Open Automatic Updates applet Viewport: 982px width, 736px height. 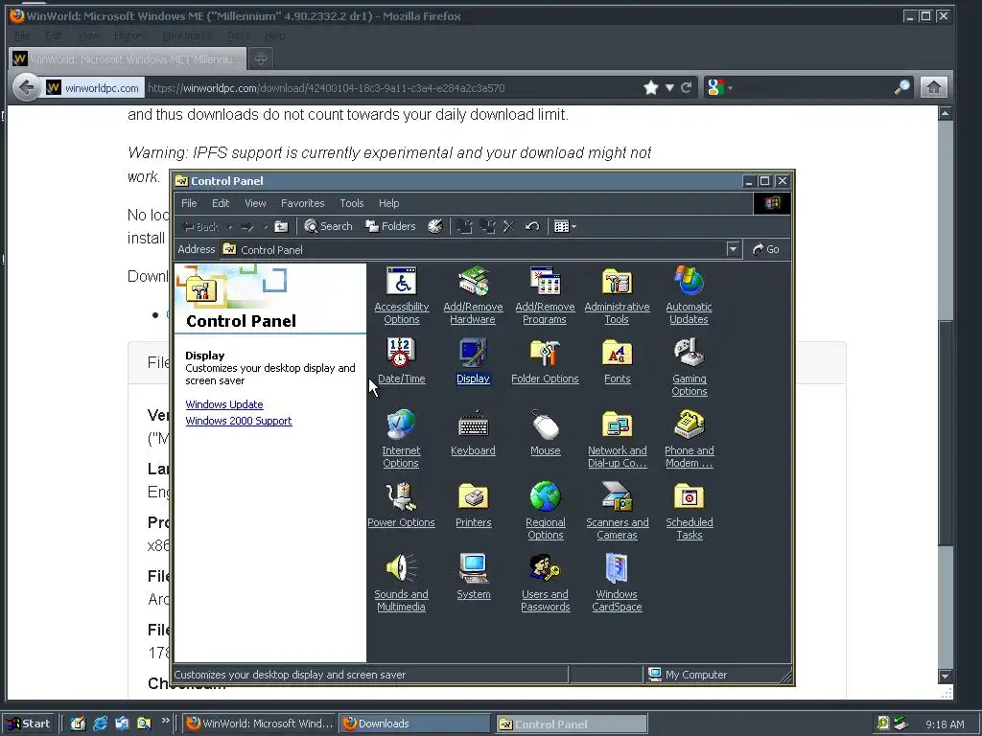689,295
